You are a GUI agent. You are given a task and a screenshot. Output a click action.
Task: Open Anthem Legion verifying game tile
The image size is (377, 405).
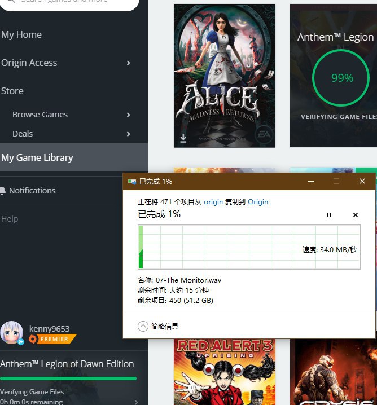(x=334, y=76)
